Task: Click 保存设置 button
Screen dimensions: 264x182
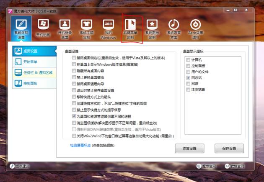Action: (229, 149)
